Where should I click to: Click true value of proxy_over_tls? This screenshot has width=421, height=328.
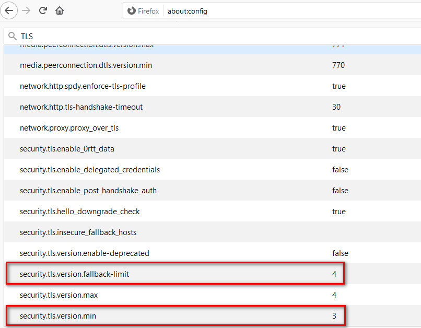point(339,128)
